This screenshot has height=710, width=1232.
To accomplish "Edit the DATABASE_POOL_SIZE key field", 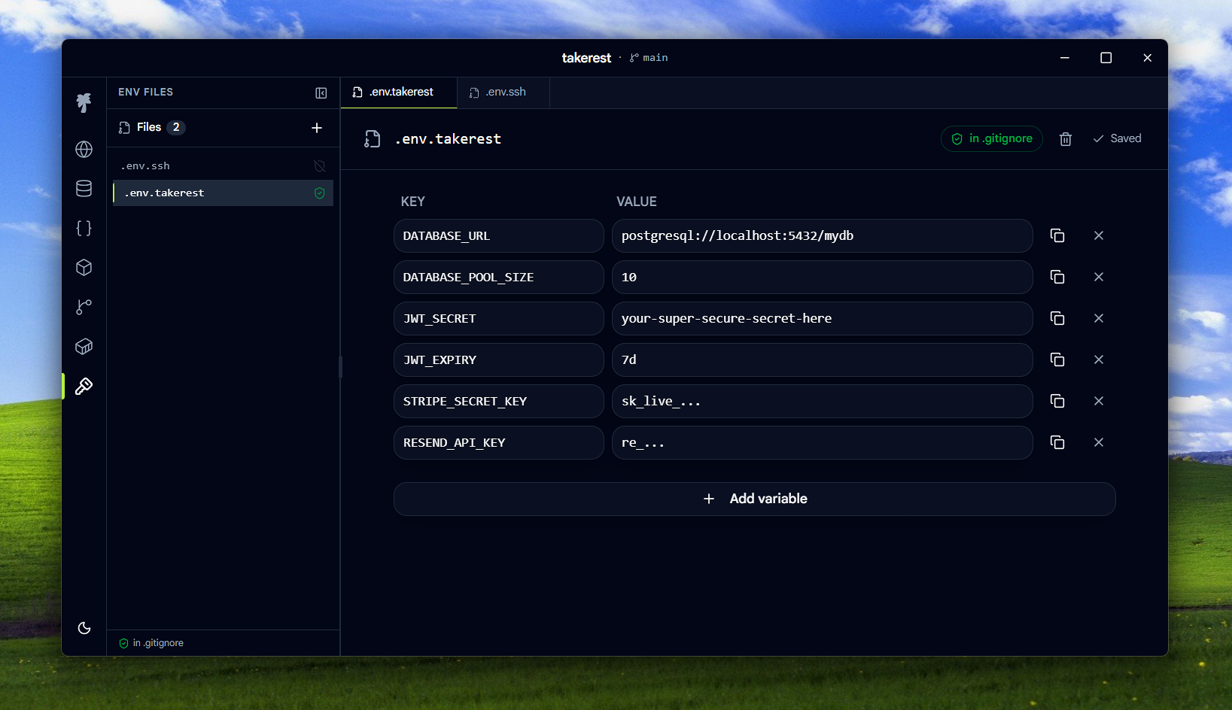I will (498, 278).
